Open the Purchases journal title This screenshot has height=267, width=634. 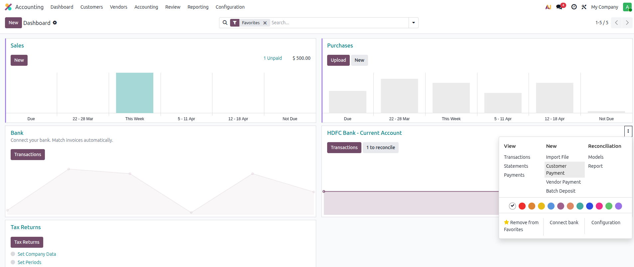click(x=340, y=45)
